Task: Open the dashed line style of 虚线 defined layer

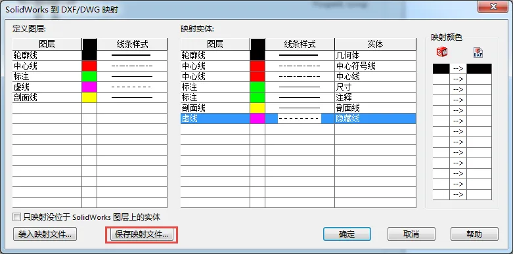Action: (132, 87)
